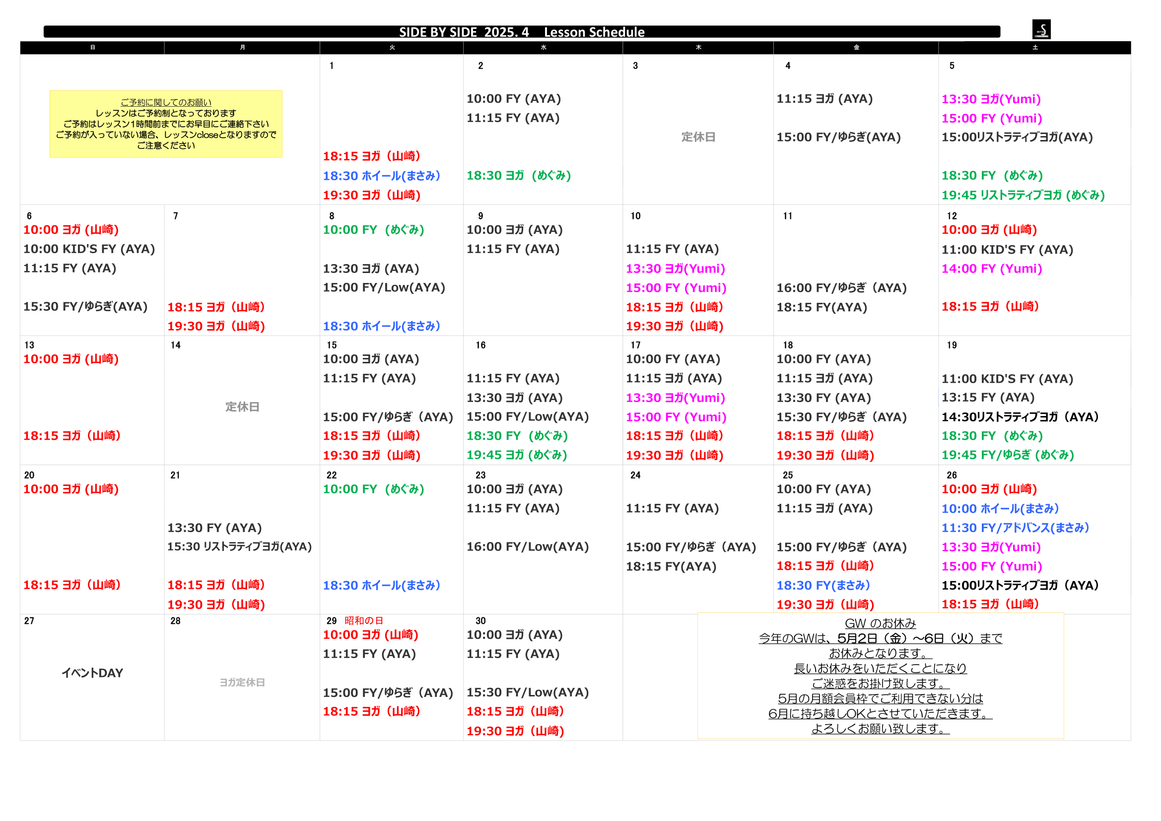Select '18:15 FY(AYA)' on April 11
The height and width of the screenshot is (821, 1161).
(x=821, y=307)
